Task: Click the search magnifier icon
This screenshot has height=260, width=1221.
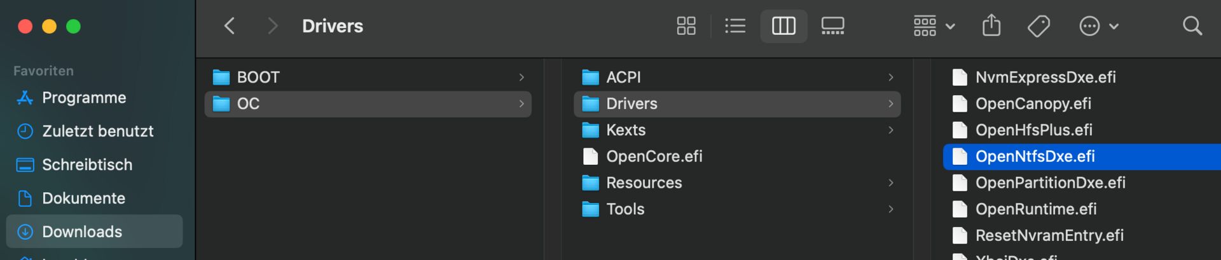Action: click(1192, 26)
